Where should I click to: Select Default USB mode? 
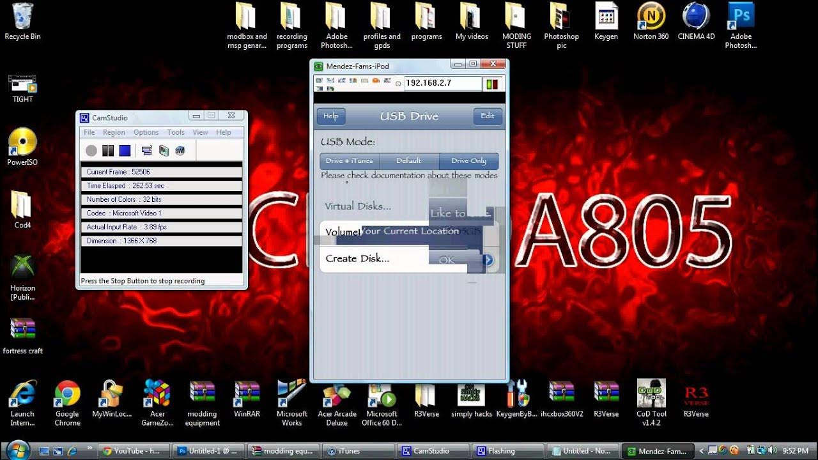coord(409,161)
